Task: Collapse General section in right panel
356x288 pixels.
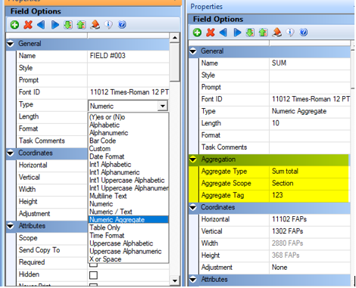Action: pyautogui.click(x=193, y=51)
